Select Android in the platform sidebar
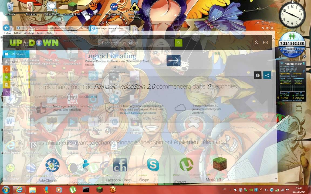This screenshot has width=311, height=194. click(16, 77)
